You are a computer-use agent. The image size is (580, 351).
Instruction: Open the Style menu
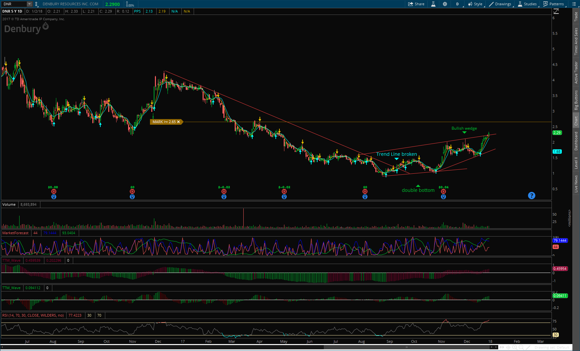(475, 4)
